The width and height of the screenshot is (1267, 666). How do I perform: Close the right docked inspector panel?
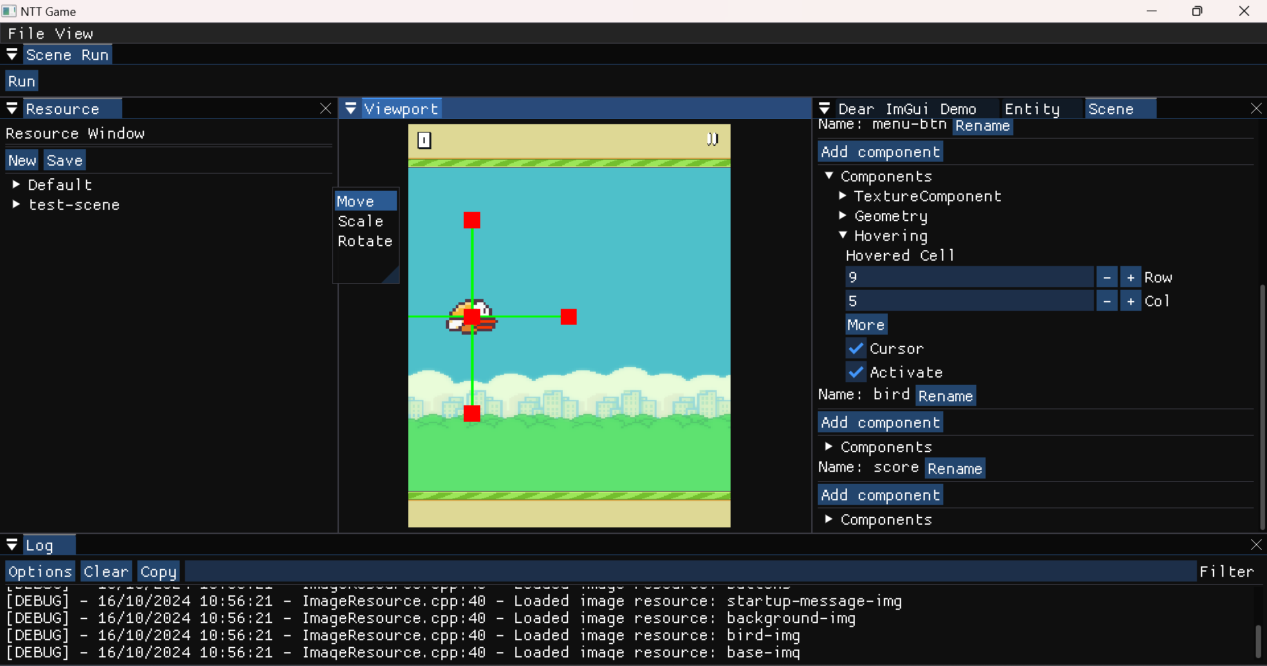tap(1256, 109)
